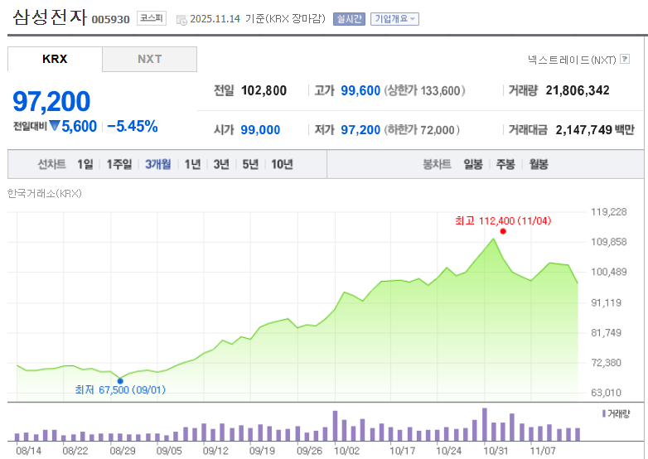Click the blue 최저 67,500 low marker dot
This screenshot has width=648, height=459.
120,381
